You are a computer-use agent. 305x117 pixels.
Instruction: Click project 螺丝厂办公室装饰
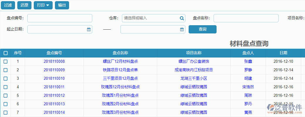click(x=194, y=62)
